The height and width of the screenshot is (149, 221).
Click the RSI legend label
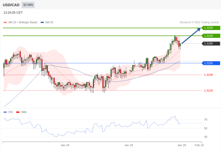coord(11,112)
